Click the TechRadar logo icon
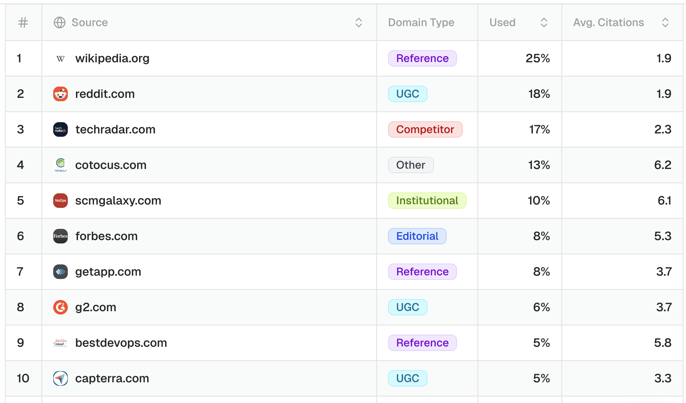This screenshot has width=686, height=403. tap(61, 129)
